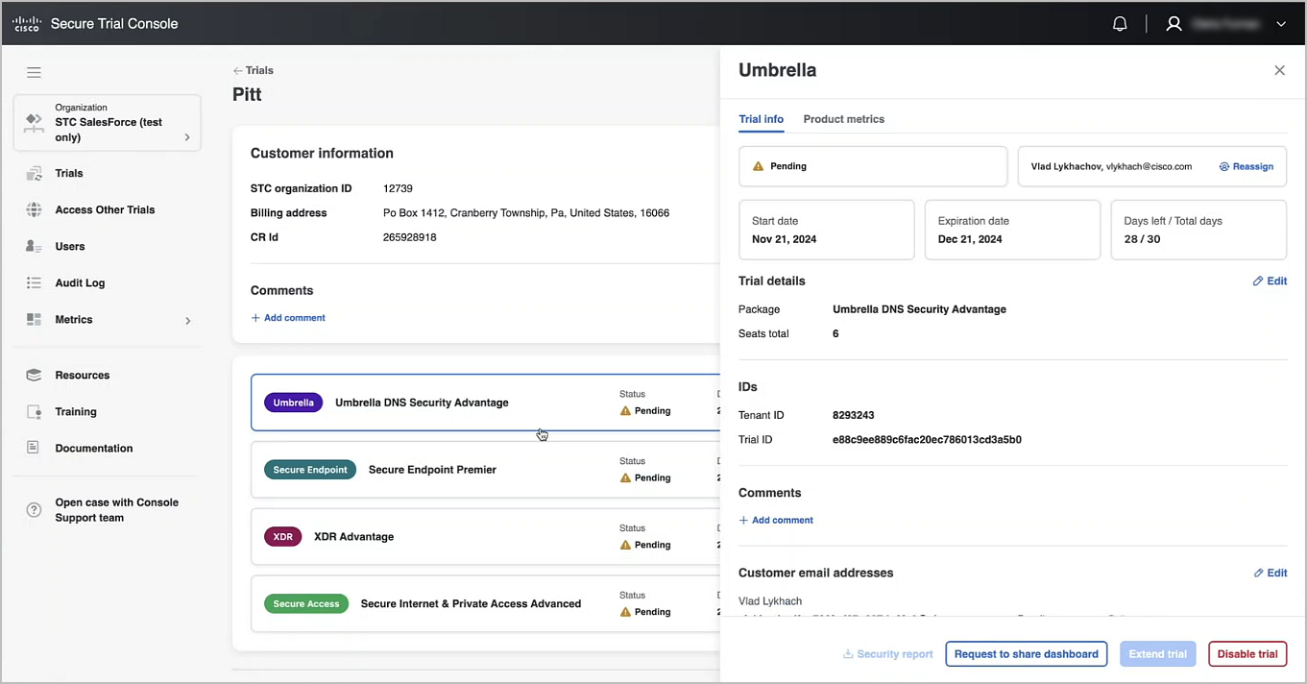The height and width of the screenshot is (684, 1307).
Task: Reassign the trial owner
Action: (1246, 166)
